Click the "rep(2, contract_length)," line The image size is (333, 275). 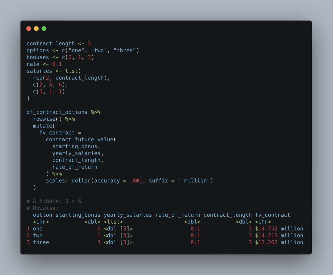pyautogui.click(x=72, y=78)
